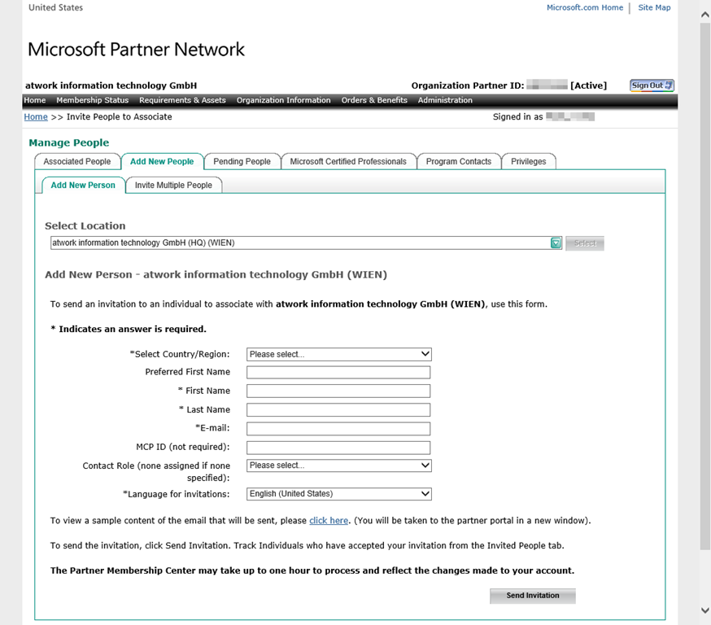Expand the Contact Role dropdown
711x625 pixels.
tap(338, 465)
